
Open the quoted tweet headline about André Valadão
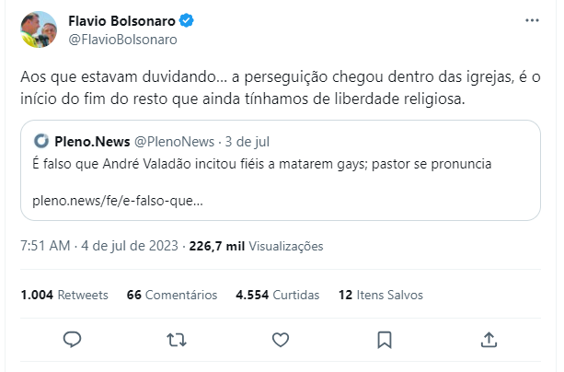(262, 164)
